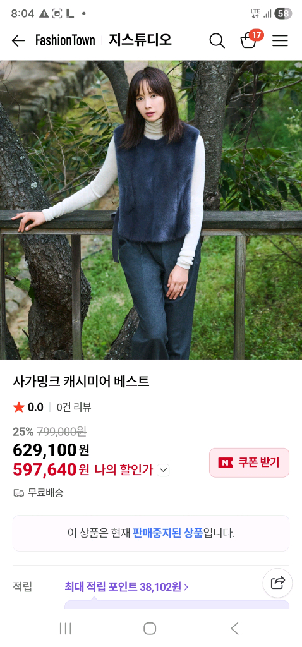This screenshot has height=647, width=302.
Task: Tap Android back navigation button
Action: pyautogui.click(x=234, y=629)
